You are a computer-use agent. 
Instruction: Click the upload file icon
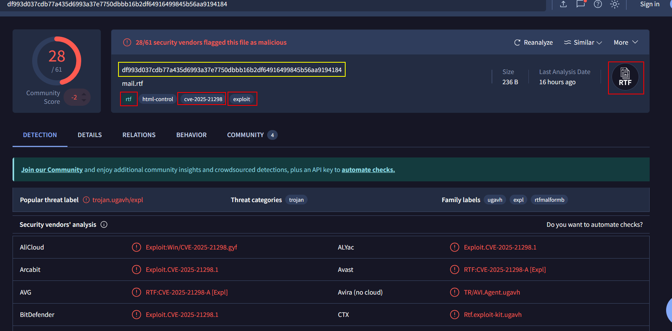click(563, 4)
